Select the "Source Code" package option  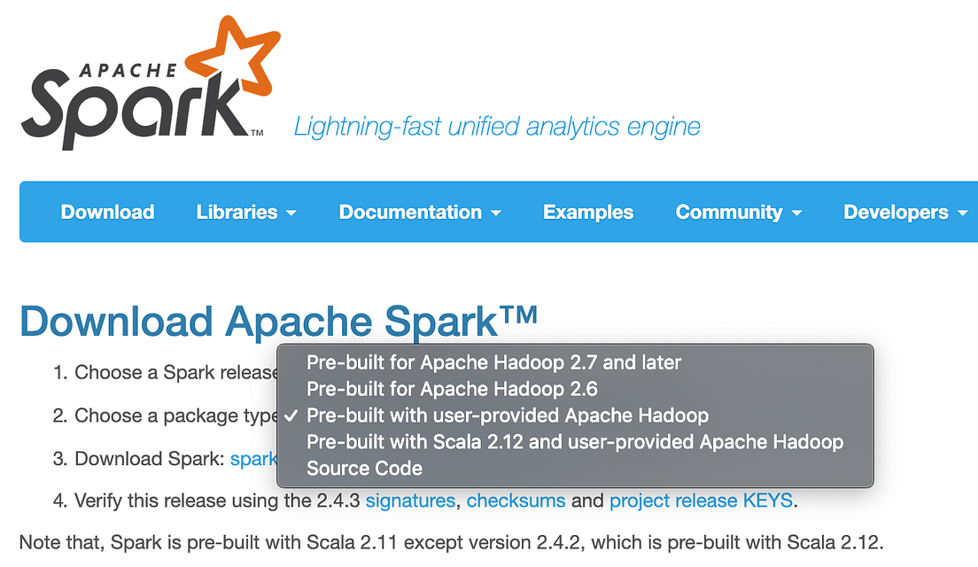coord(364,468)
